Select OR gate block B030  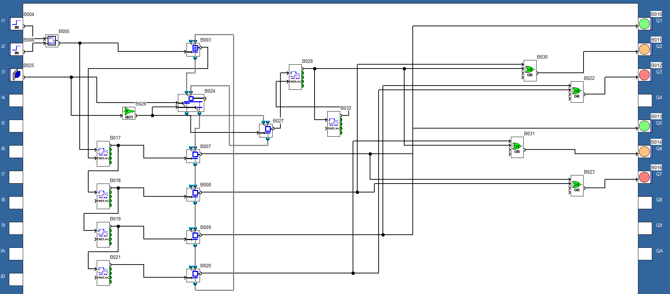tap(530, 71)
